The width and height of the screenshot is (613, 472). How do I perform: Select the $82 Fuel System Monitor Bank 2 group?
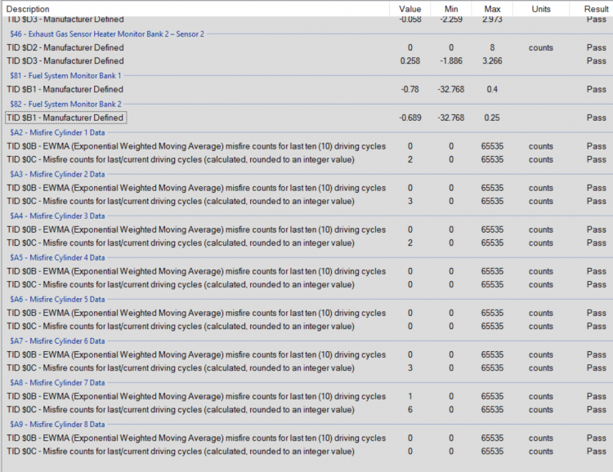65,105
